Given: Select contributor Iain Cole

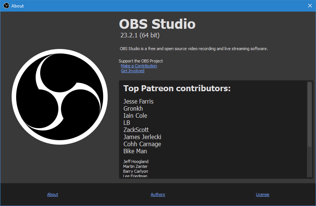Looking at the screenshot, I should coord(135,116).
